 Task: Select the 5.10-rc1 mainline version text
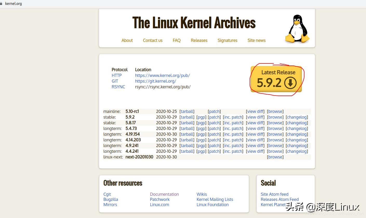click(x=132, y=111)
